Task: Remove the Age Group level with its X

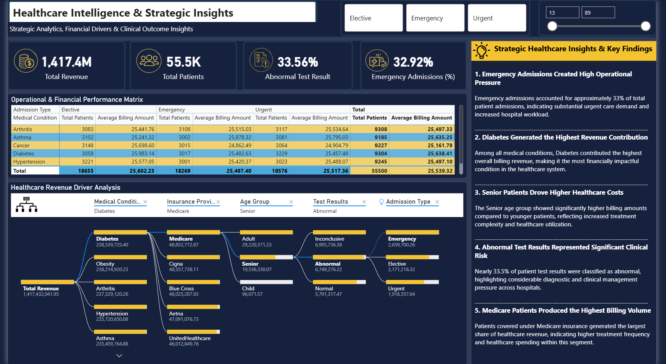Action: [x=291, y=202]
